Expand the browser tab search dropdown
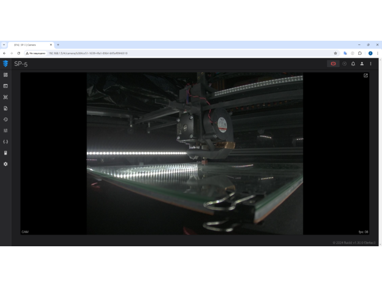Screen dimensions: 382x287 pyautogui.click(x=4, y=45)
